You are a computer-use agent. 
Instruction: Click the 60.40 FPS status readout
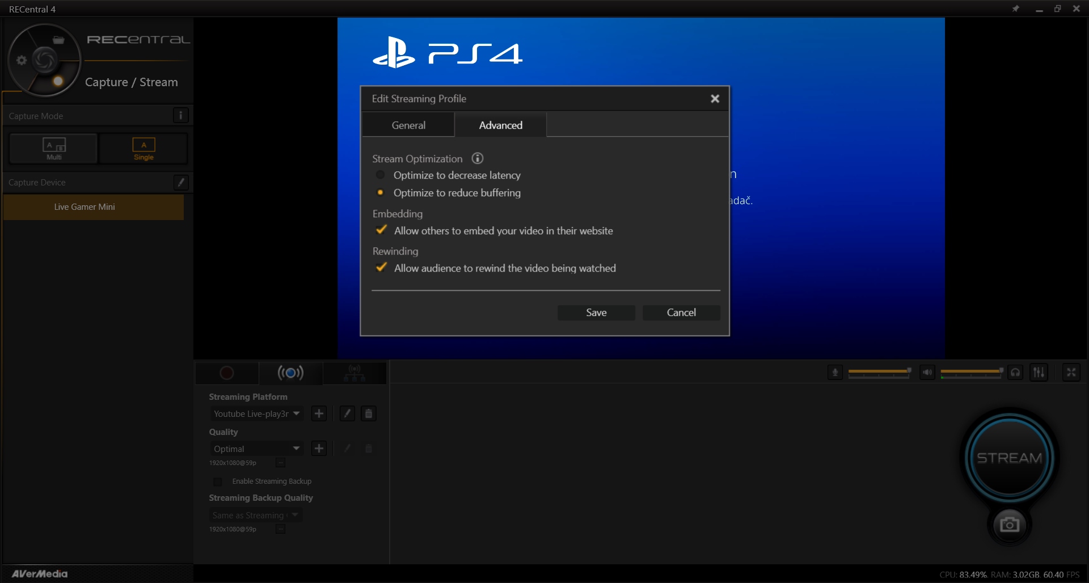pos(1061,574)
